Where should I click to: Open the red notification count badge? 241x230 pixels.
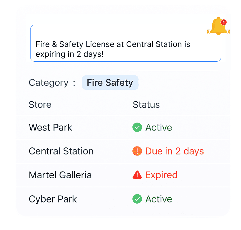(224, 22)
